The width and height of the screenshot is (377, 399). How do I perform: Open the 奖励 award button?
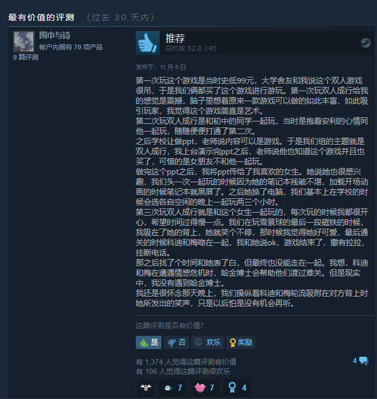tap(241, 342)
